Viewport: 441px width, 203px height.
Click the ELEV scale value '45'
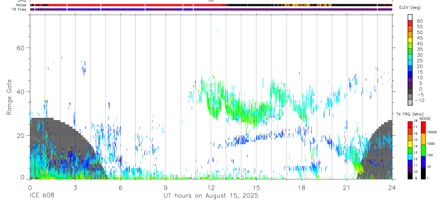pos(420,38)
